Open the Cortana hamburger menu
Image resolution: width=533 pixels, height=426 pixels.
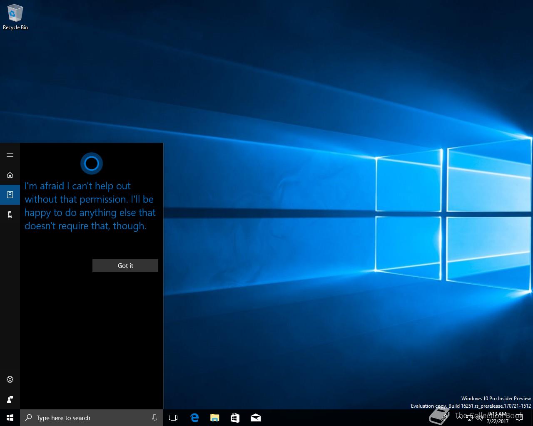tap(10, 155)
